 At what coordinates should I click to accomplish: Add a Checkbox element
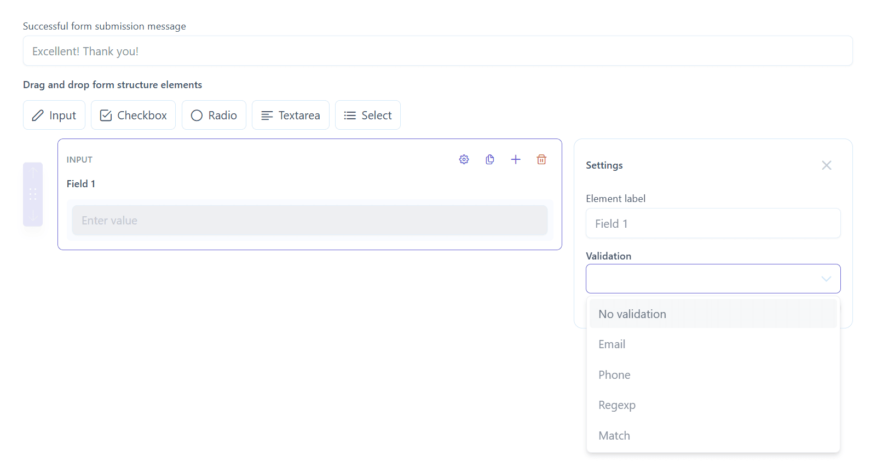pos(133,115)
